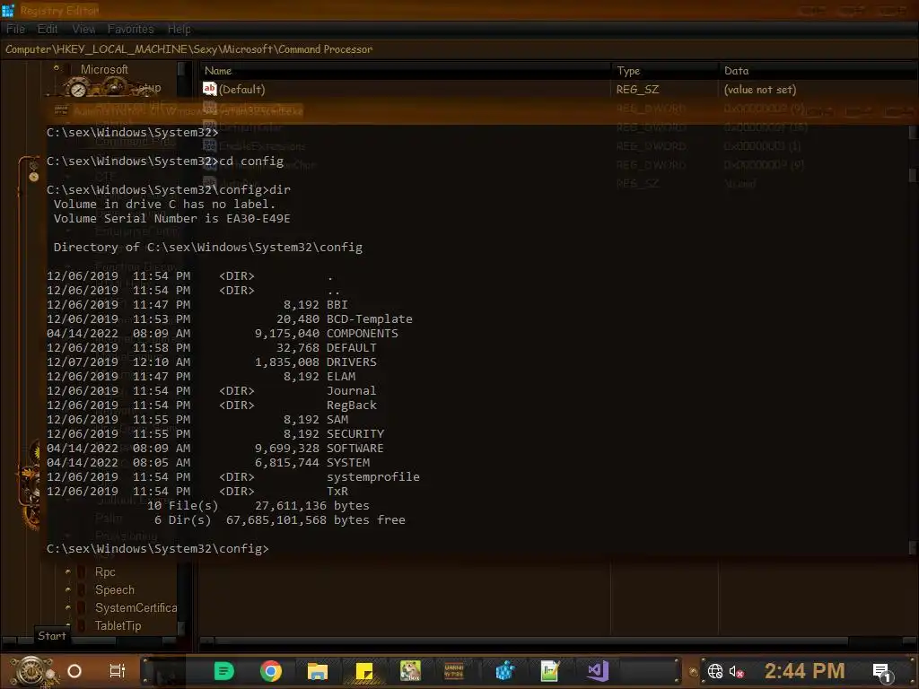Click the Command Prompt vertical scrollbar
The width and height of the screenshot is (919, 689).
(913, 340)
